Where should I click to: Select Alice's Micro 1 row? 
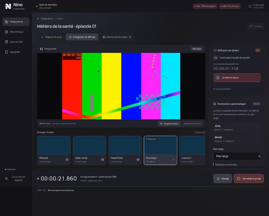coord(237,128)
